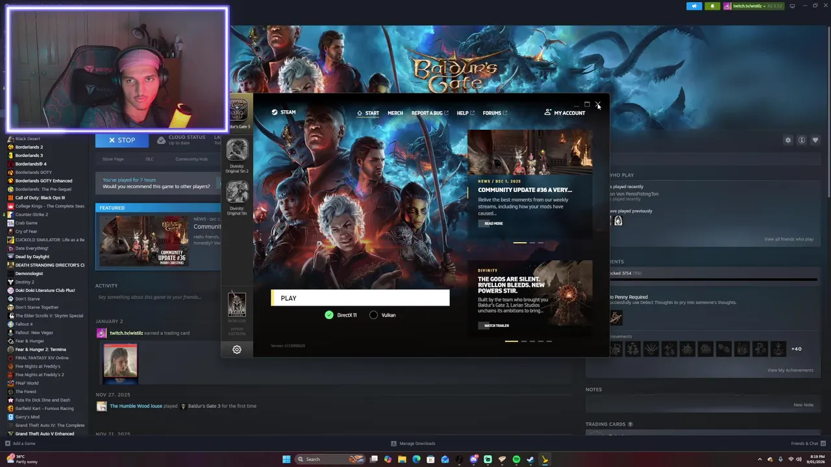Click the No Penny Required achievement icon
This screenshot has width=831, height=467.
point(615,317)
